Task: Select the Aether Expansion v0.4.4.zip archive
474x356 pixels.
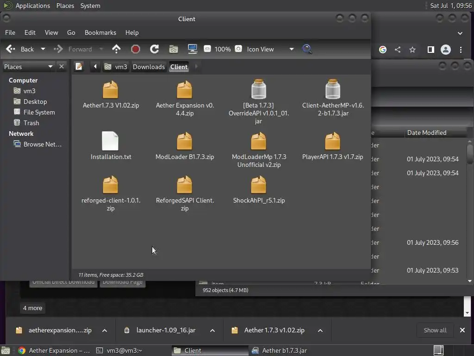Action: point(185,97)
